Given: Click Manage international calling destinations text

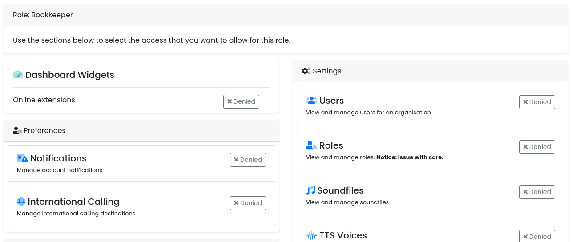Looking at the screenshot, I should pyautogui.click(x=76, y=213).
